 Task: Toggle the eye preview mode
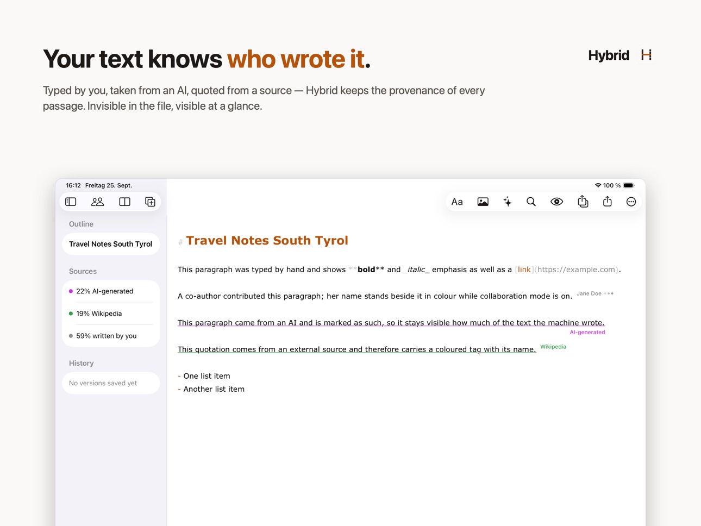[556, 202]
